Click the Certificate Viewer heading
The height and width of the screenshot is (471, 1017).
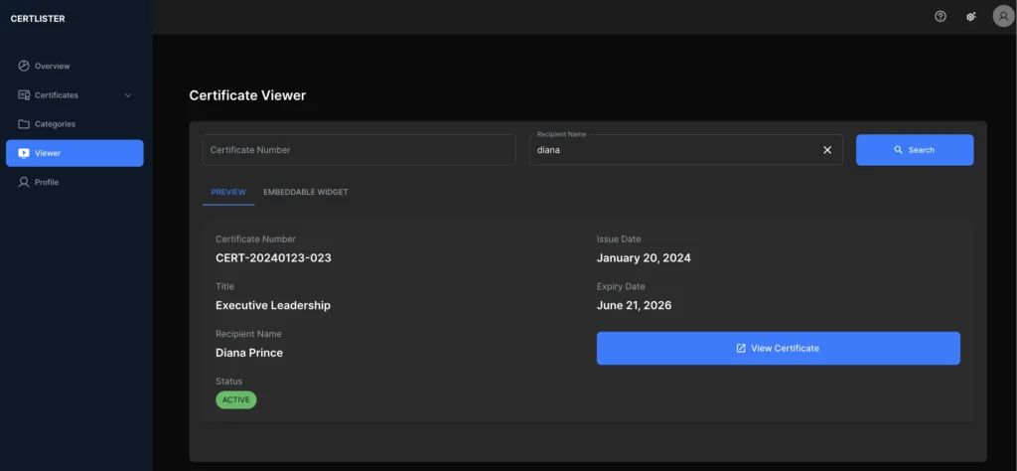tap(247, 95)
